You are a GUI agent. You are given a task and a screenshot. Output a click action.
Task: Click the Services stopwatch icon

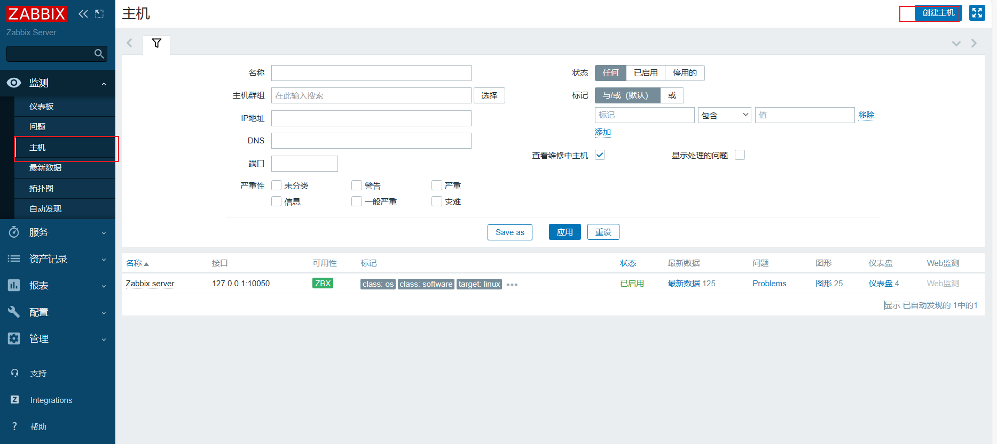coord(14,232)
